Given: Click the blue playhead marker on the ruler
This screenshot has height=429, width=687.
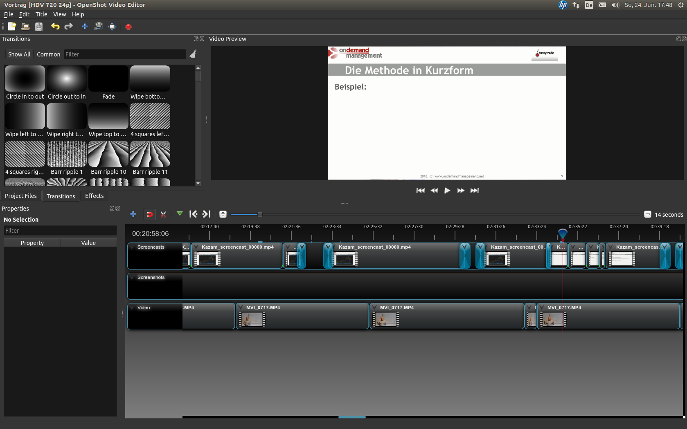Looking at the screenshot, I should (563, 234).
